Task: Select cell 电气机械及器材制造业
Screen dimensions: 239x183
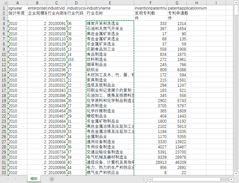Action: coord(110,157)
